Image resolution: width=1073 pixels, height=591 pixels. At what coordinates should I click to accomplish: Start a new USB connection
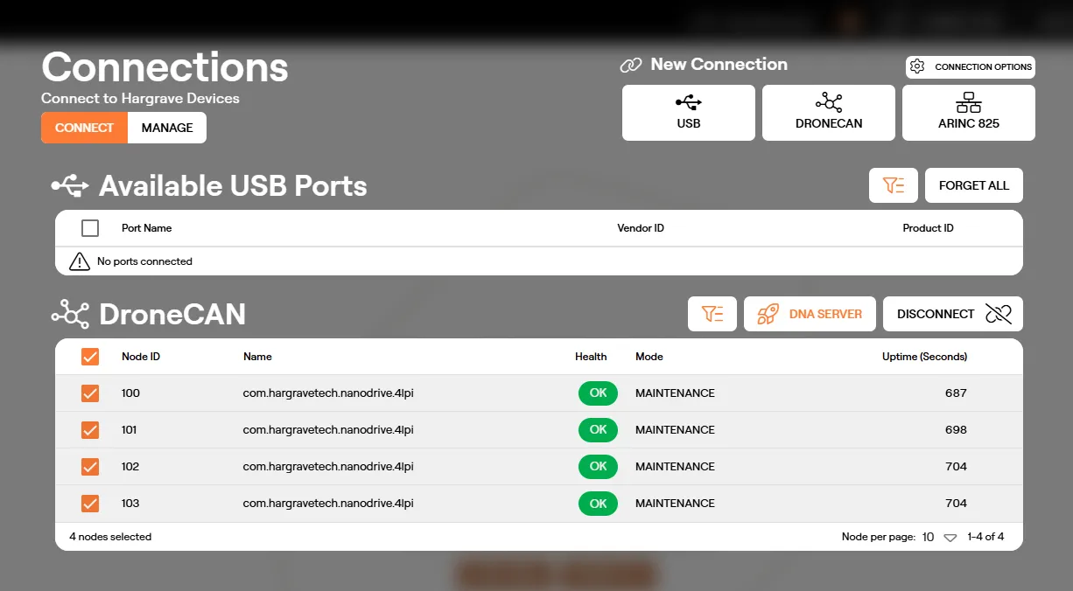tap(689, 113)
